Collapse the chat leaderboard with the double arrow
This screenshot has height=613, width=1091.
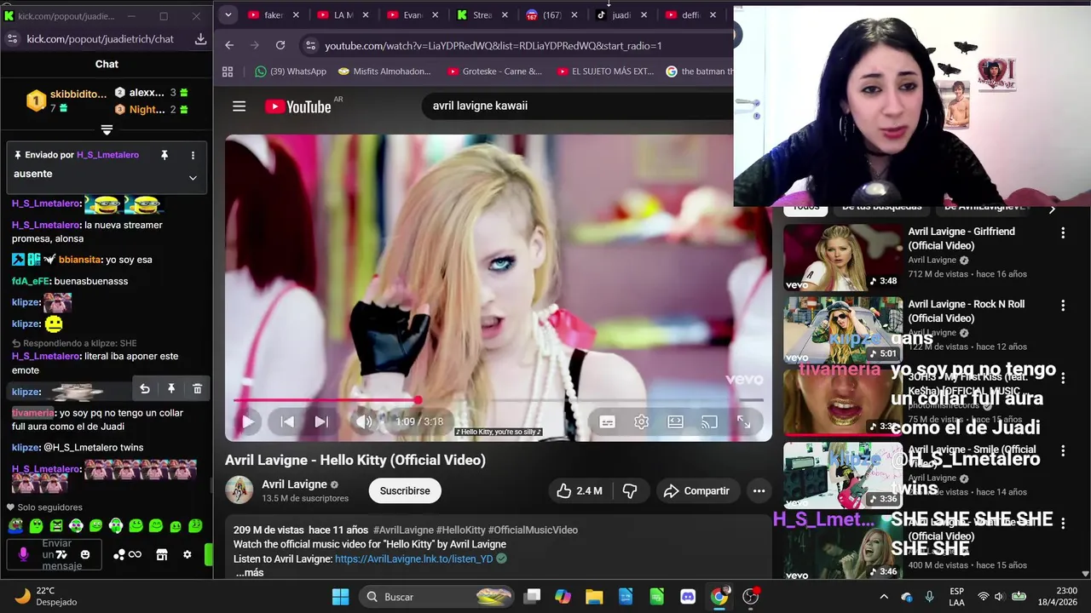pos(107,129)
